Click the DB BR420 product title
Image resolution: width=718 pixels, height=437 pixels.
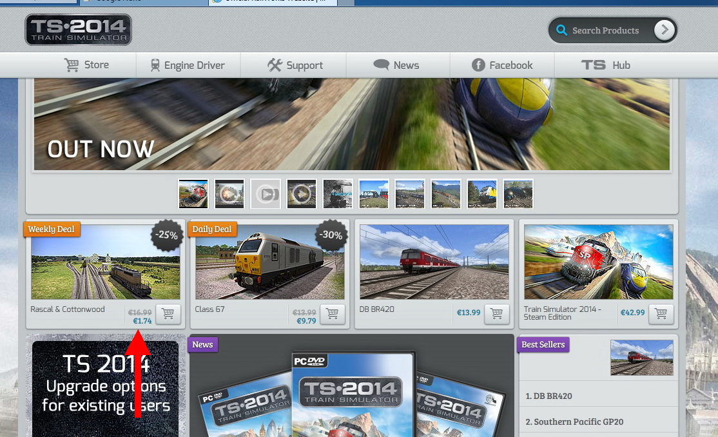click(376, 309)
